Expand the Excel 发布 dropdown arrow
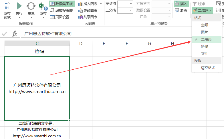Screen dimensions: 224x139 click(43, 17)
